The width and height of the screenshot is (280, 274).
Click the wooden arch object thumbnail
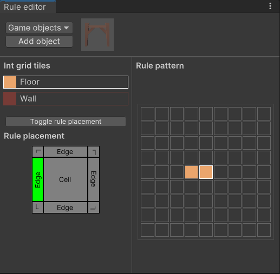point(97,35)
